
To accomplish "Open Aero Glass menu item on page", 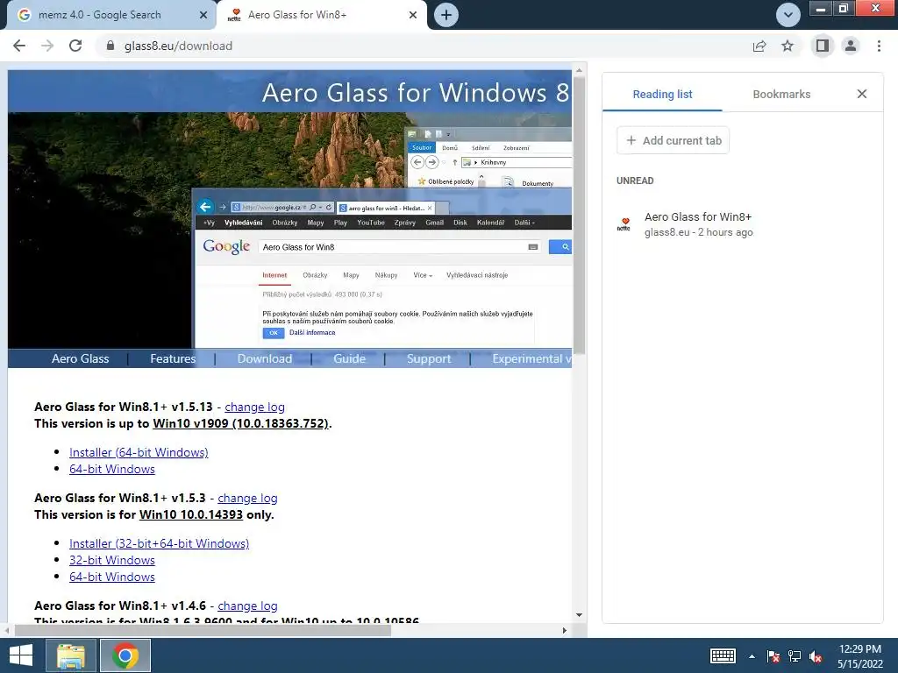I will [80, 358].
